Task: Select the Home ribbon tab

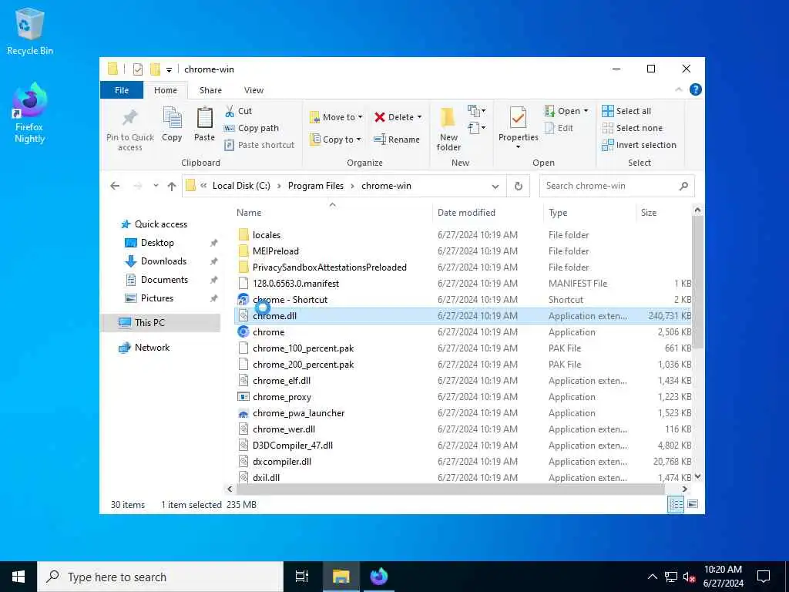Action: 166,90
